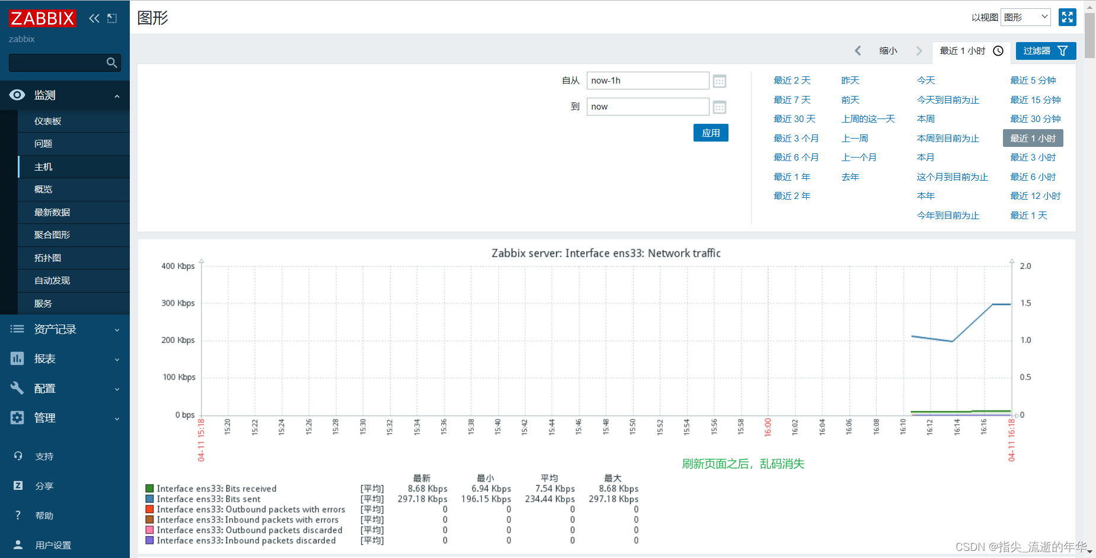This screenshot has height=558, width=1096.
Task: Toggle fullscreen kiosk mode icon
Action: pyautogui.click(x=1068, y=17)
